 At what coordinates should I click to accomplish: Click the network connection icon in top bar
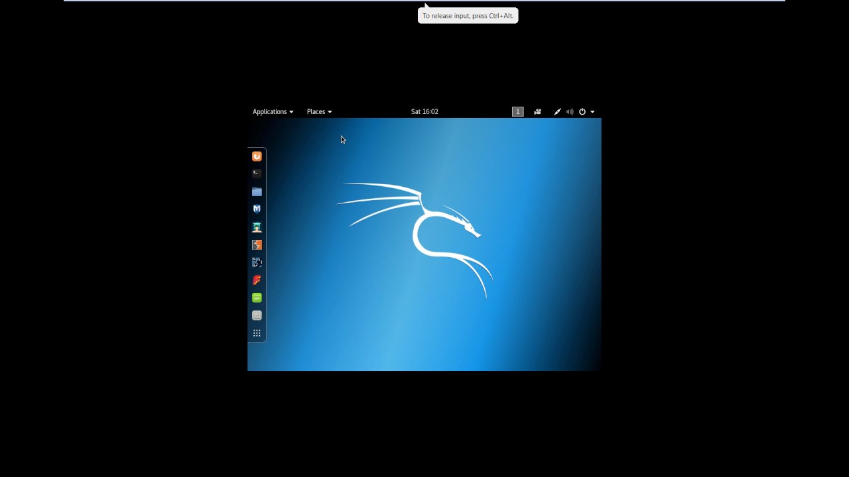[557, 112]
